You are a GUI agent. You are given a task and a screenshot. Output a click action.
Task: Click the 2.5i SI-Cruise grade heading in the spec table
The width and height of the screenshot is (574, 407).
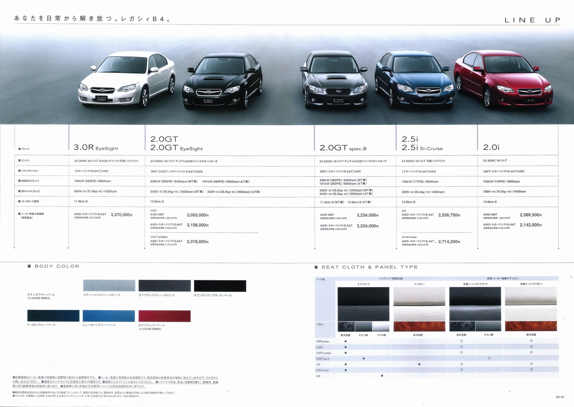[422, 148]
